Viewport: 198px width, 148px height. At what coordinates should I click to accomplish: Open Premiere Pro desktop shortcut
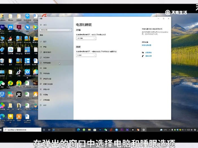pos(2,27)
